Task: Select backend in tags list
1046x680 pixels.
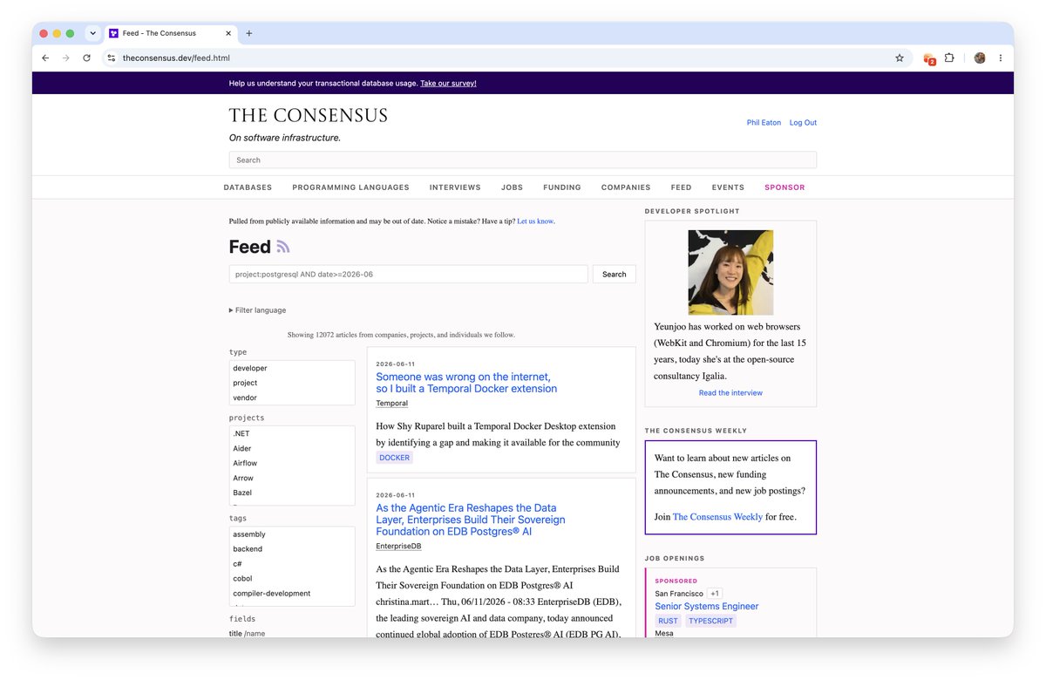Action: 291,549
